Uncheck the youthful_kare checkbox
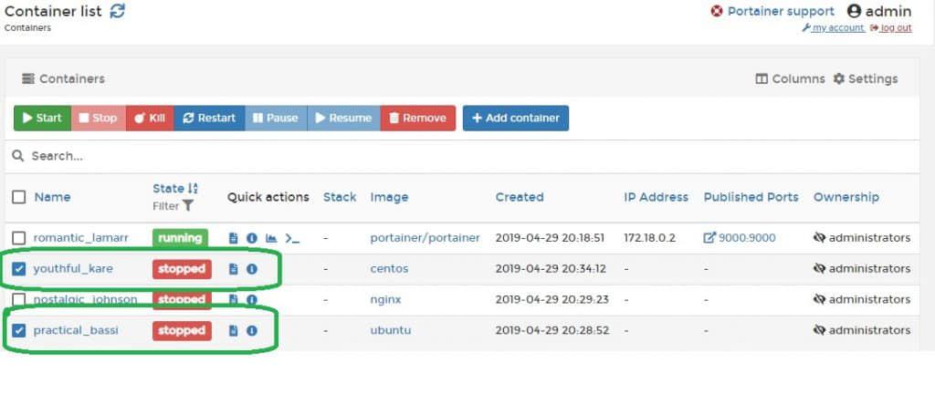The height and width of the screenshot is (394, 935). point(19,269)
